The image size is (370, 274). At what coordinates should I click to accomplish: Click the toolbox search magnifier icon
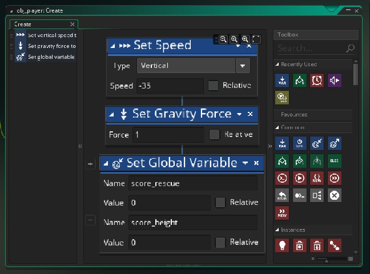[350, 49]
